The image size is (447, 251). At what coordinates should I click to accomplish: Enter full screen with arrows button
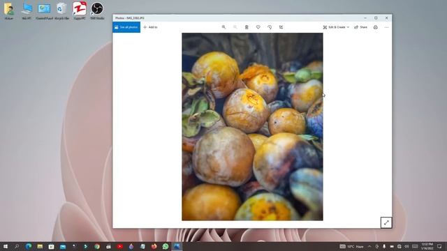[386, 223]
